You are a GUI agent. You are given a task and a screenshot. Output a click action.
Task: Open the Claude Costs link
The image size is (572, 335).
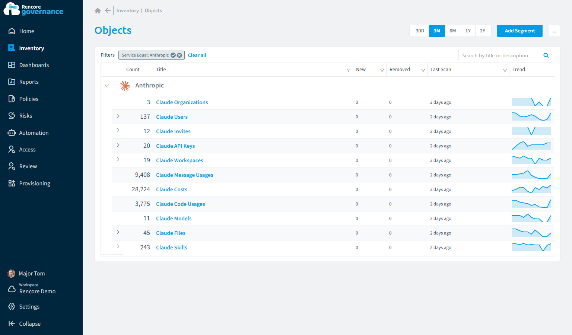tap(172, 189)
